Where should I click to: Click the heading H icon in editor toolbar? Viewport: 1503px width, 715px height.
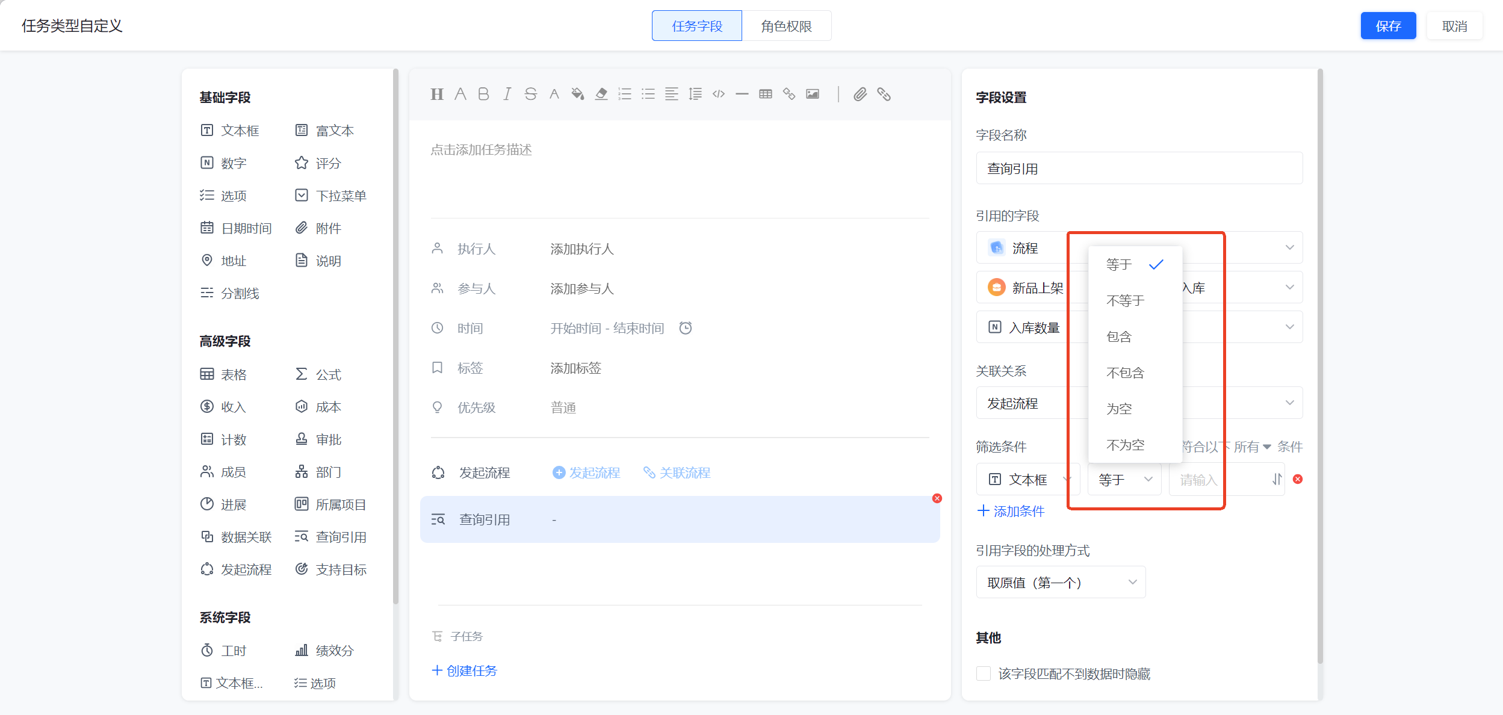(437, 94)
